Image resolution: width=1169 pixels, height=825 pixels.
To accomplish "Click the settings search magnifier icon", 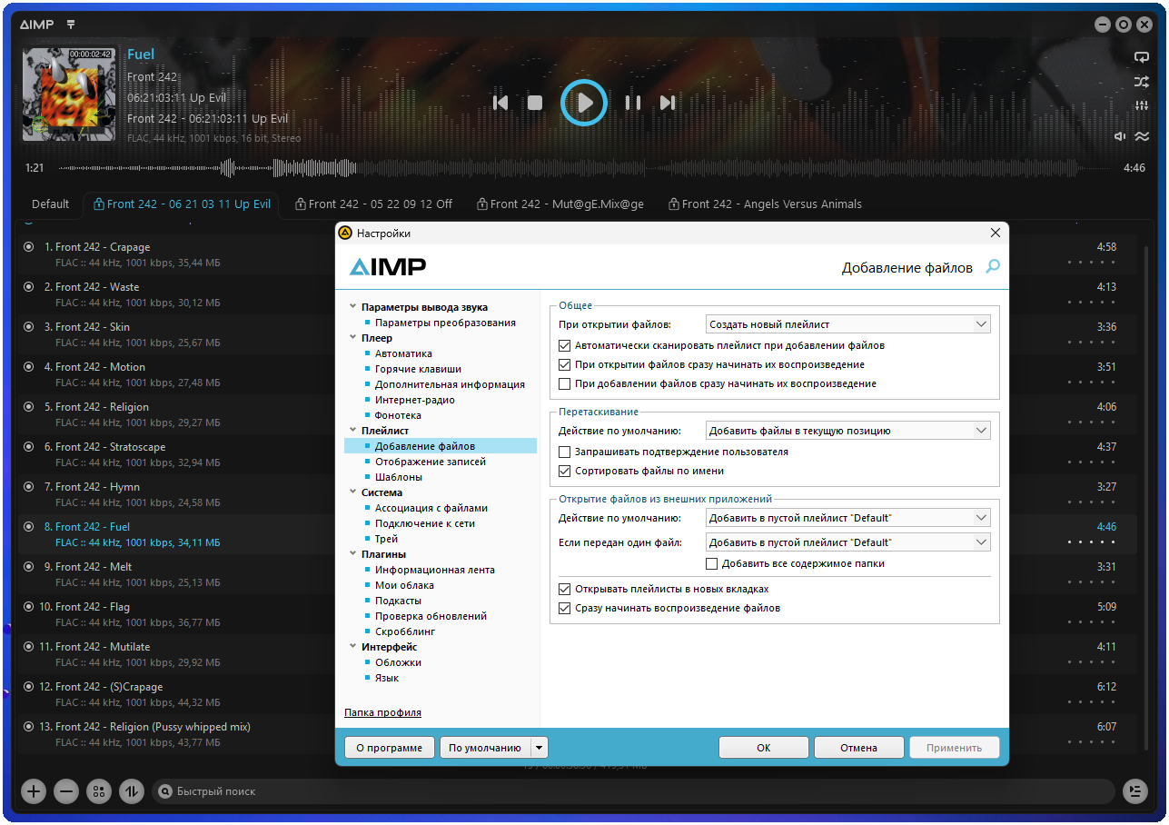I will (993, 266).
